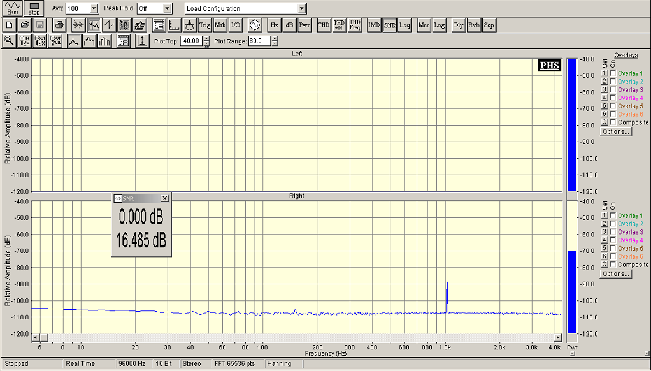Print the plot using the printer icon
The width and height of the screenshot is (651, 371).
[x=60, y=25]
